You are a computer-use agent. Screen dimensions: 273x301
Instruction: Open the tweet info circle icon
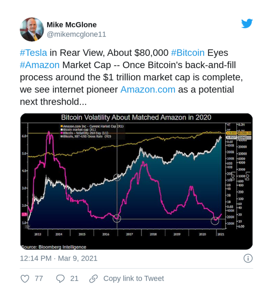248,258
